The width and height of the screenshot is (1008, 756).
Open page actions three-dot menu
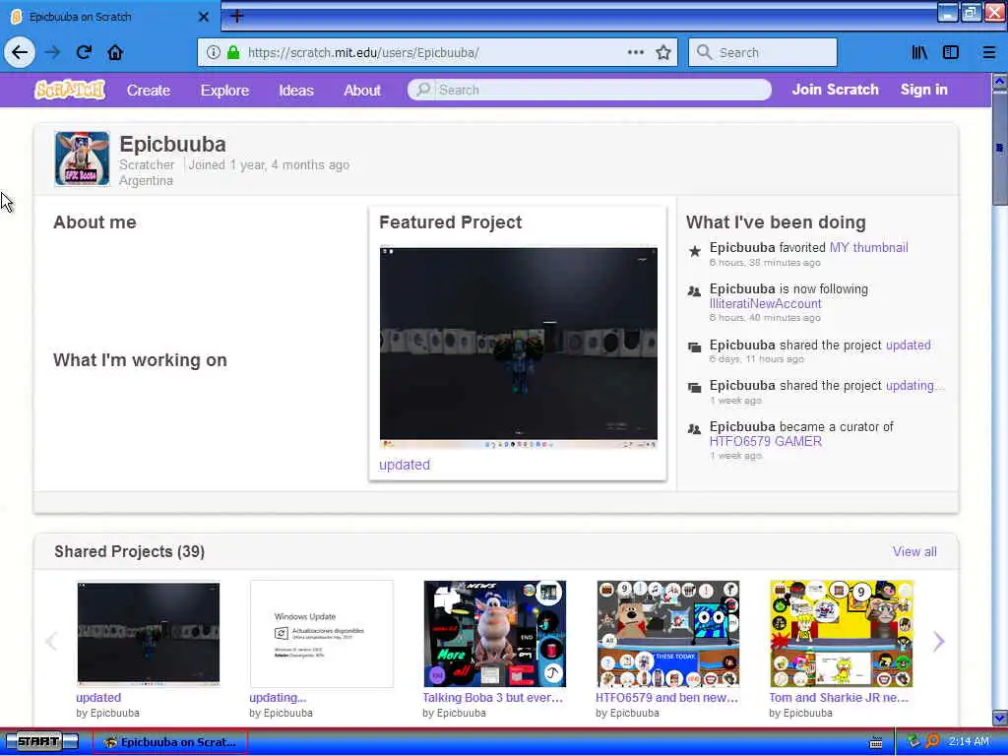[x=636, y=52]
